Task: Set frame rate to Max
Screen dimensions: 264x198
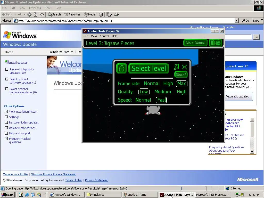Action: (181, 84)
